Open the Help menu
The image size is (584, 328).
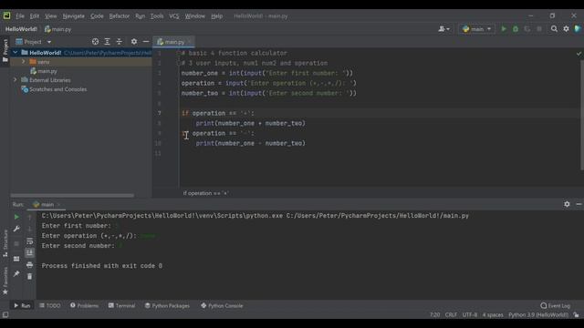(x=217, y=16)
